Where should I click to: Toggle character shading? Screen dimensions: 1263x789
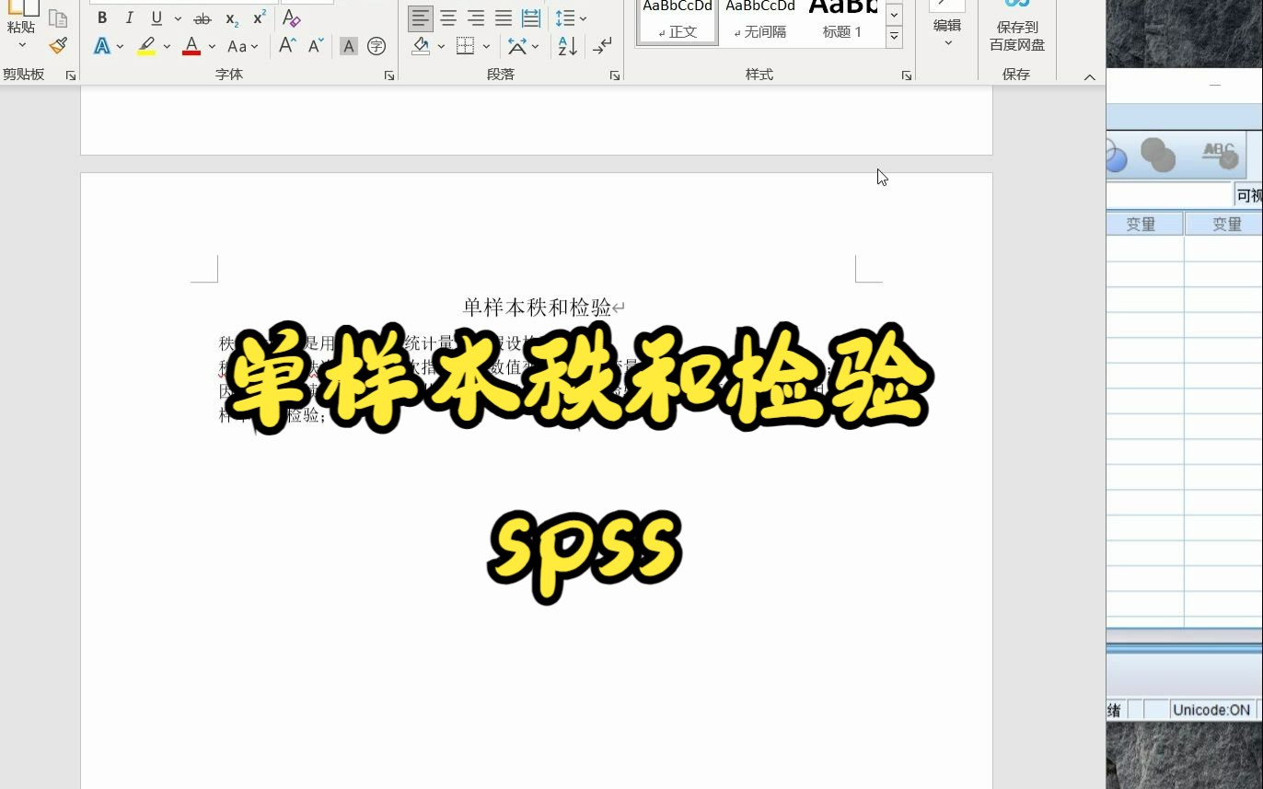click(x=348, y=46)
